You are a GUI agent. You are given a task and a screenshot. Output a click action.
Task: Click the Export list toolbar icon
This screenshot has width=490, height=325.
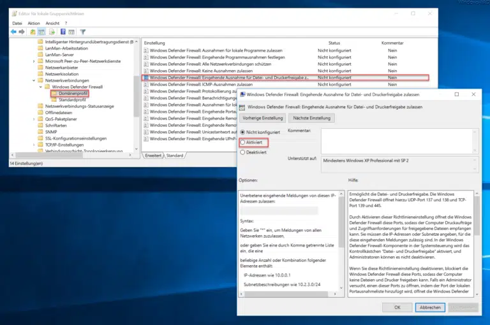tap(52, 32)
